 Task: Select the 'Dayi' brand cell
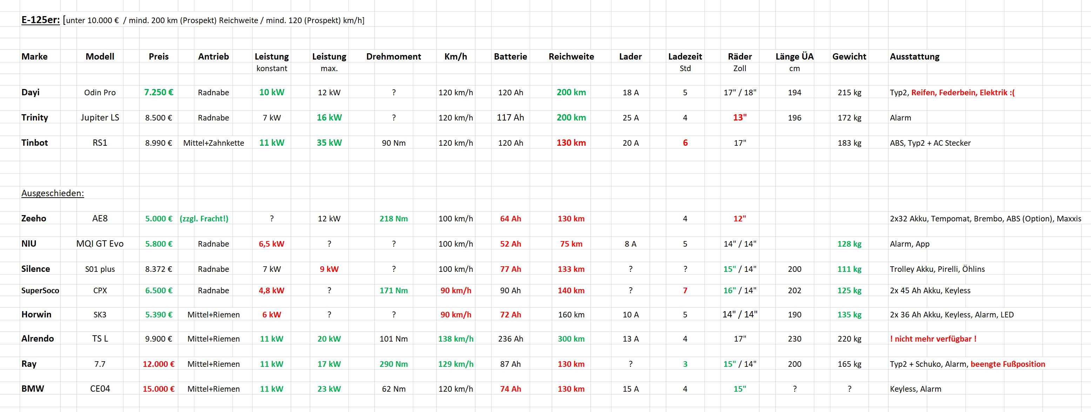coord(31,92)
